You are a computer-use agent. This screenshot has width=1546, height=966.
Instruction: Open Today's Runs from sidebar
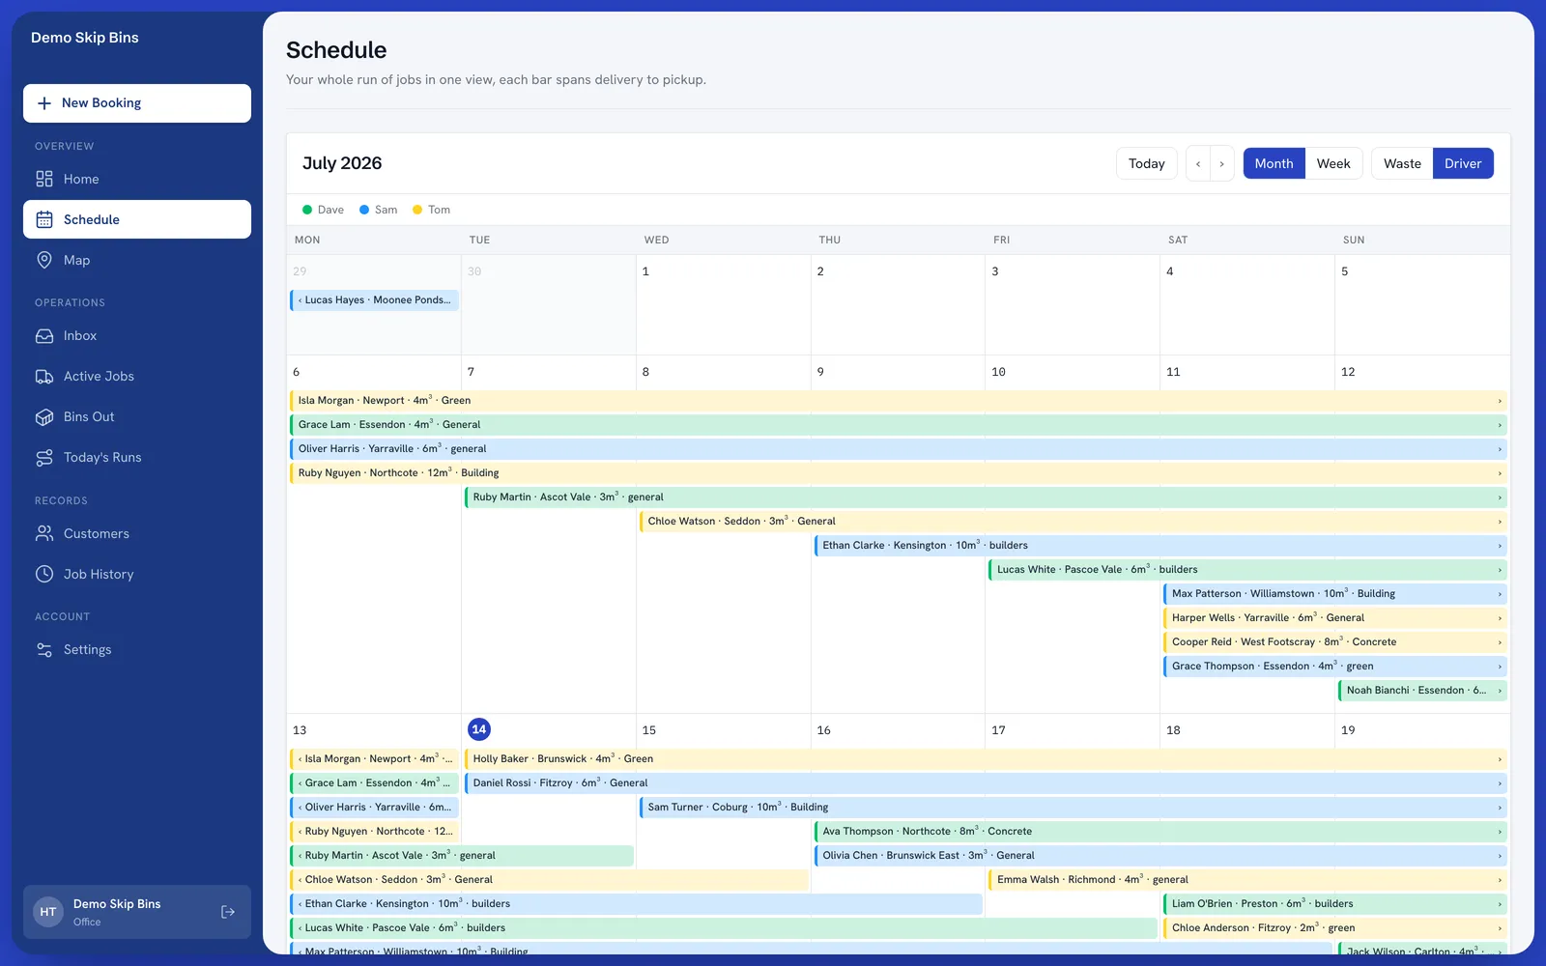pyautogui.click(x=137, y=457)
